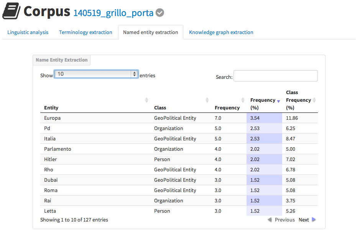Click the verified checkmark badge icon
This screenshot has height=233, width=360.
tap(160, 13)
